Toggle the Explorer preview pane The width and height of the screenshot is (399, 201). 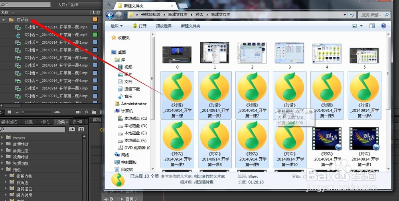(x=372, y=26)
